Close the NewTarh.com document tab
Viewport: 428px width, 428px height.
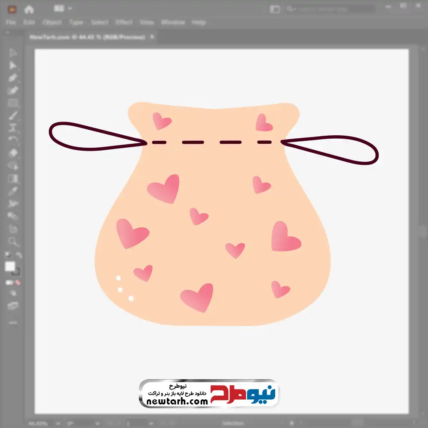pos(152,37)
